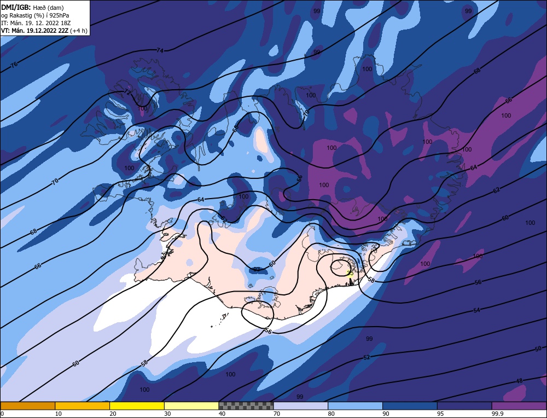
Task: Click the light blue 80–90 legend swatch
Action: 355,405
